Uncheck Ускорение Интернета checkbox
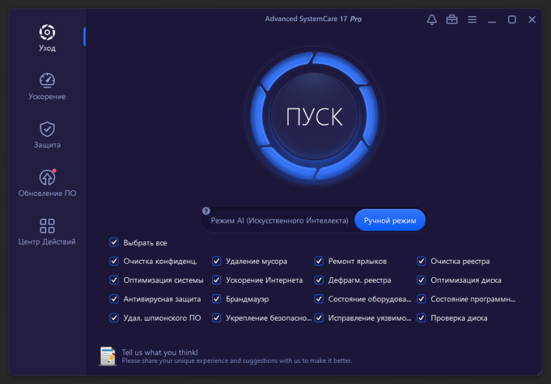The image size is (551, 384). pyautogui.click(x=217, y=280)
